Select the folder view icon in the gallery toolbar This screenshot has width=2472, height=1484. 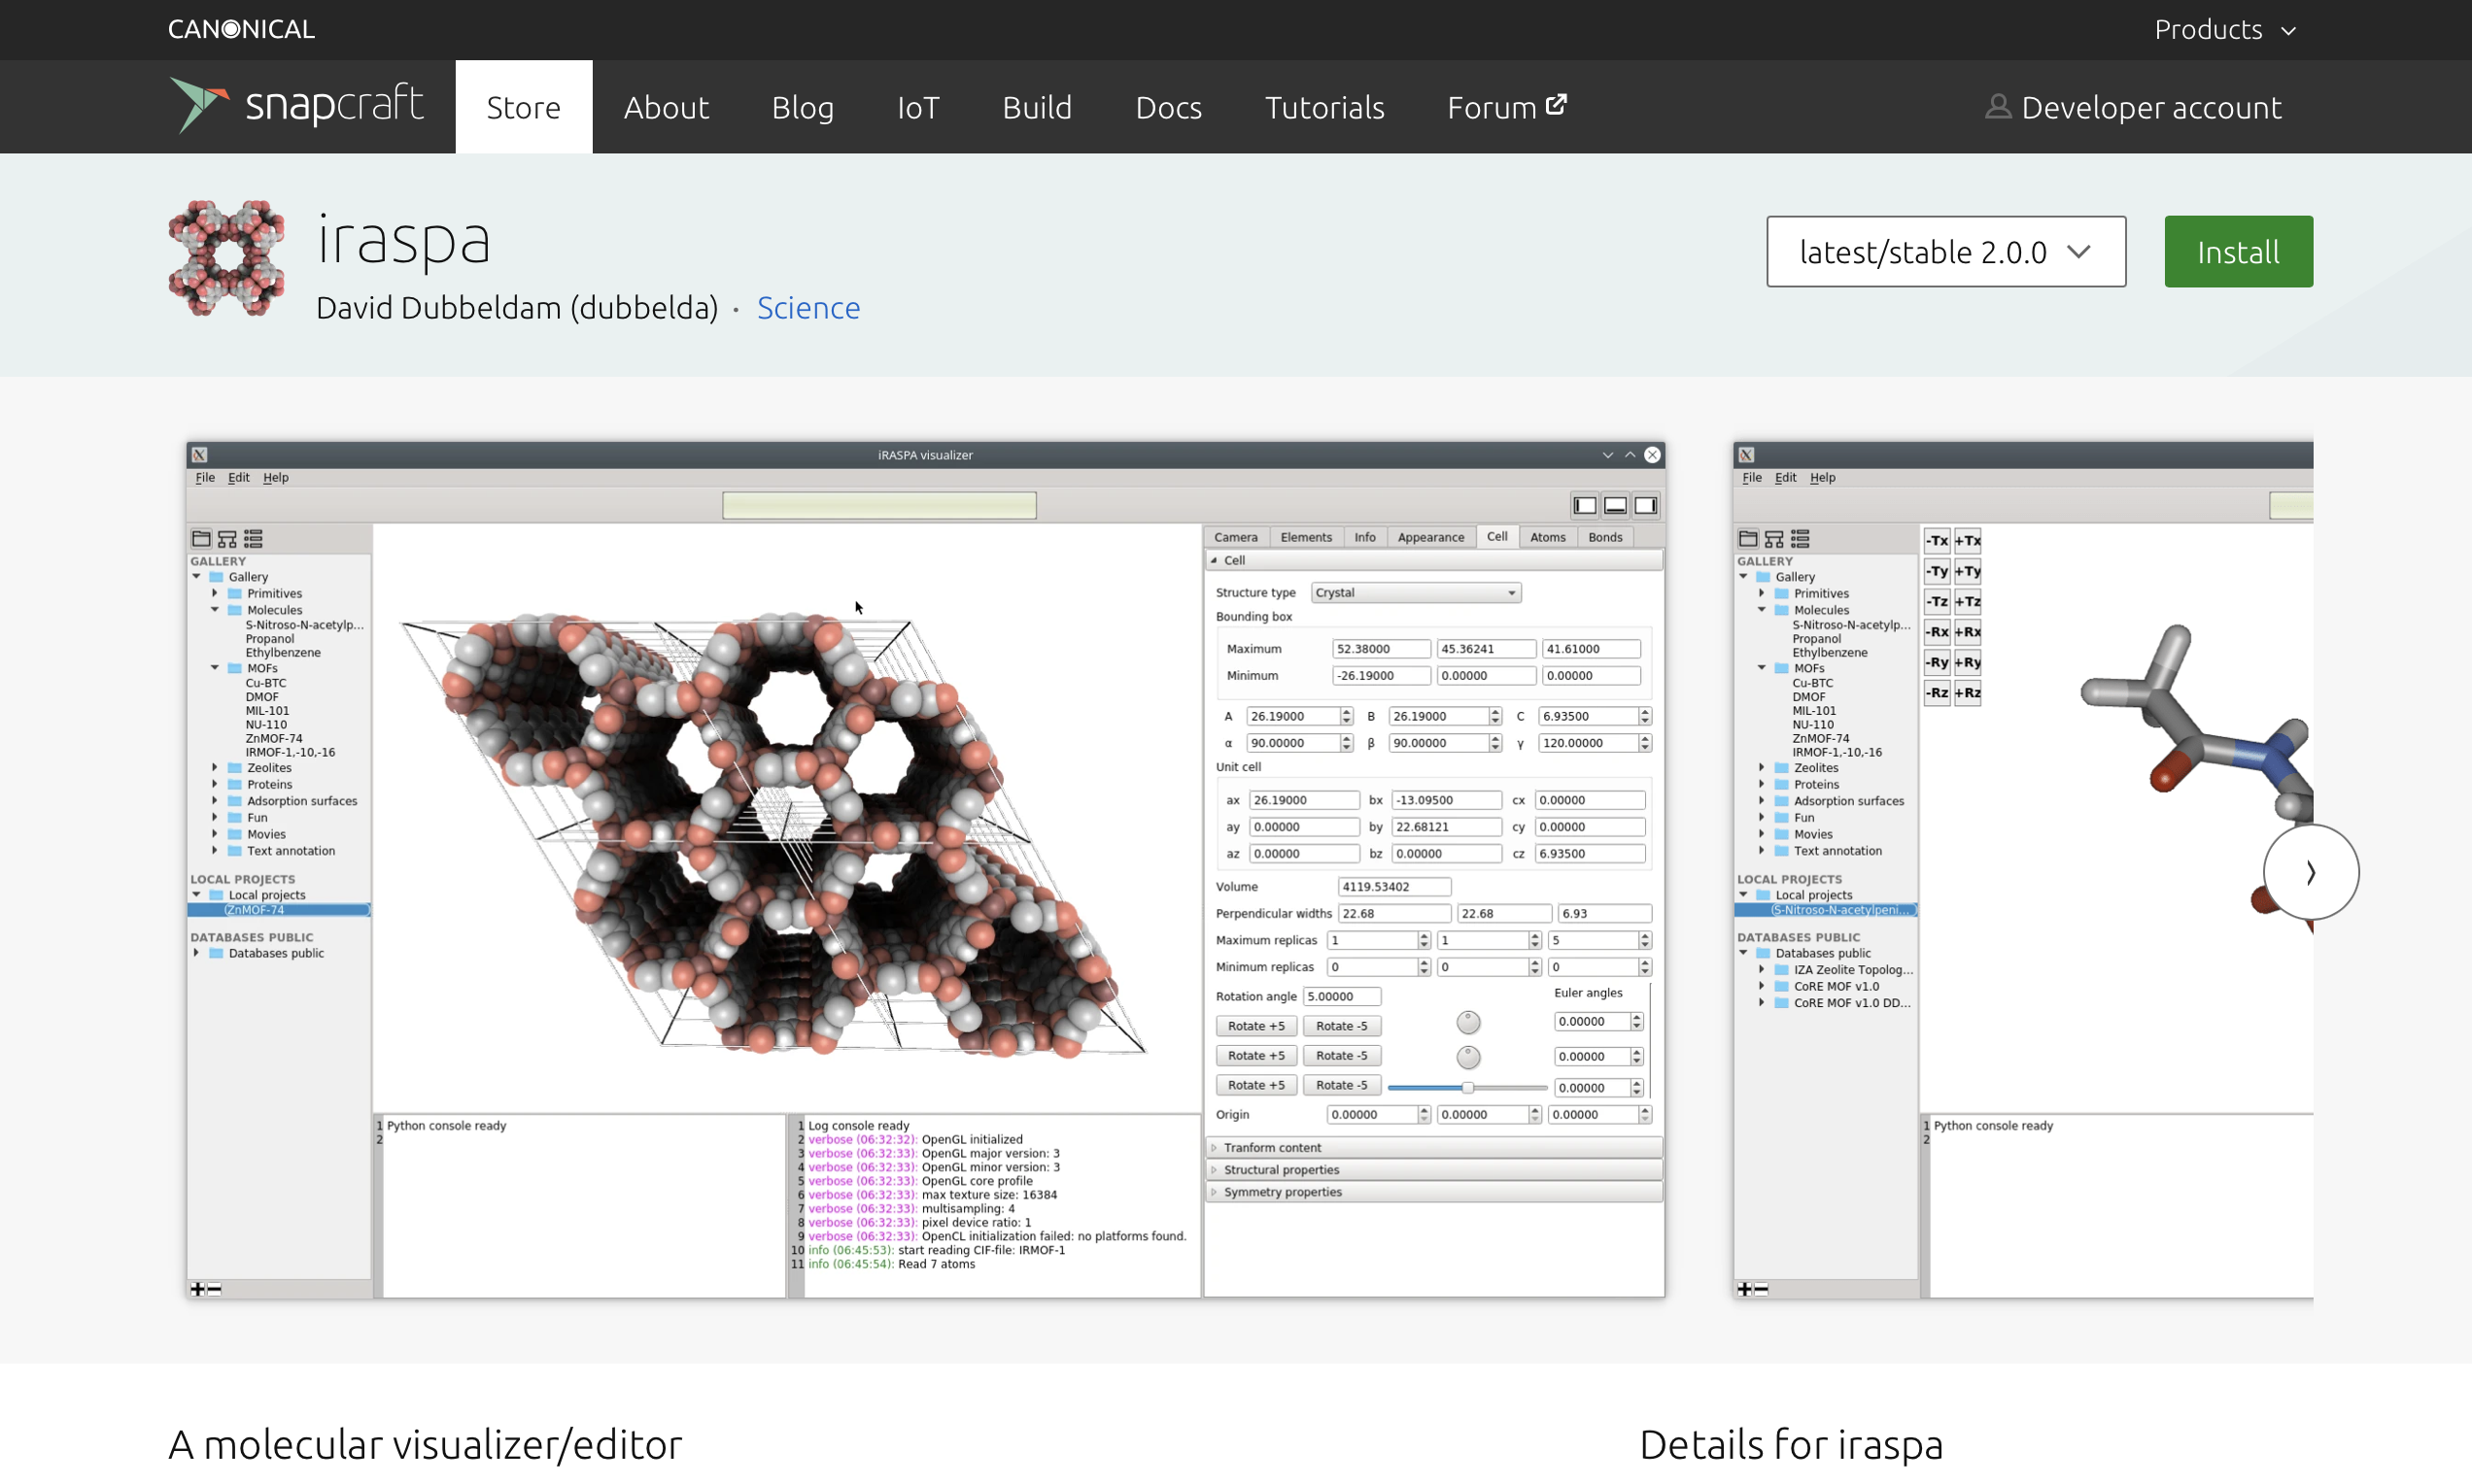(200, 538)
